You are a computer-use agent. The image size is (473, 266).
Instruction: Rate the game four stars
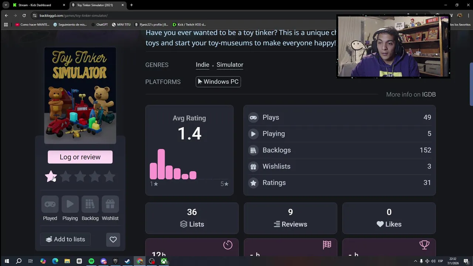click(x=95, y=177)
